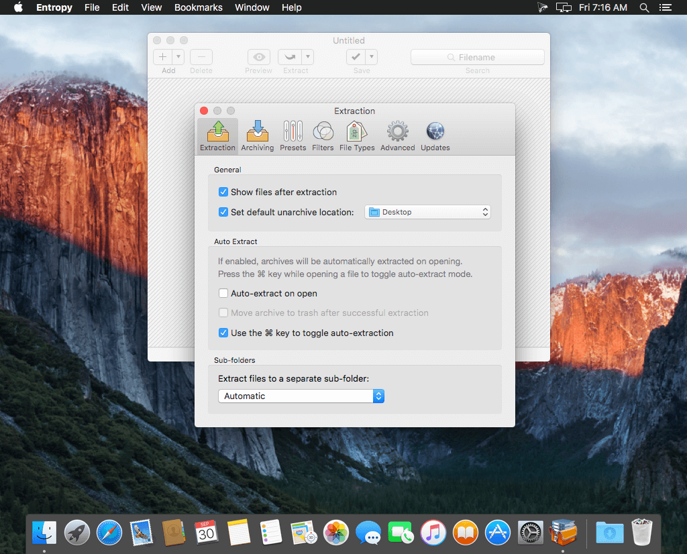Click the Delete minus button in Untitled window
This screenshot has width=687, height=554.
201,57
